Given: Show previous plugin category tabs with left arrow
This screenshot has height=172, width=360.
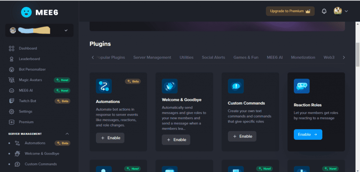Looking at the screenshot, I should (x=93, y=57).
